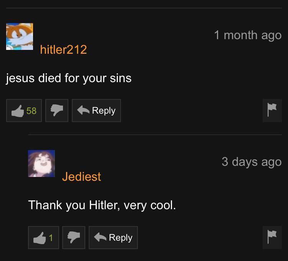
Task: Click the reply arrow icon under hitler212's comment
Action: click(83, 110)
